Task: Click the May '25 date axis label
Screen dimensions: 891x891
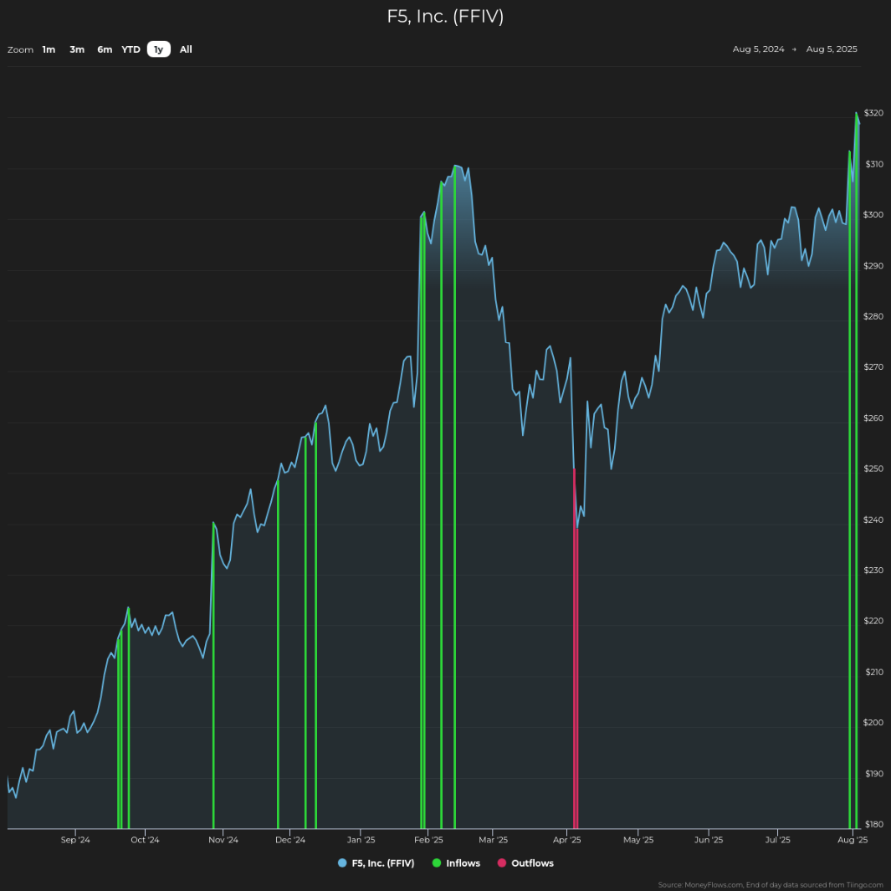Action: point(638,840)
